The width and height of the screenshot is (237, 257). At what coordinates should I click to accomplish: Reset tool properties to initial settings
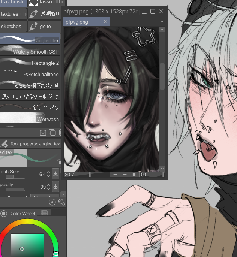point(52,202)
